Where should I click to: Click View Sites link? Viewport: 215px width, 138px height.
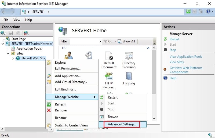[177, 62]
